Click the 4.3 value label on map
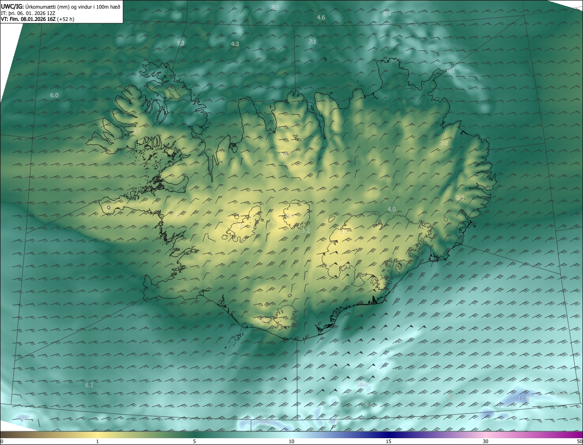 [235, 44]
